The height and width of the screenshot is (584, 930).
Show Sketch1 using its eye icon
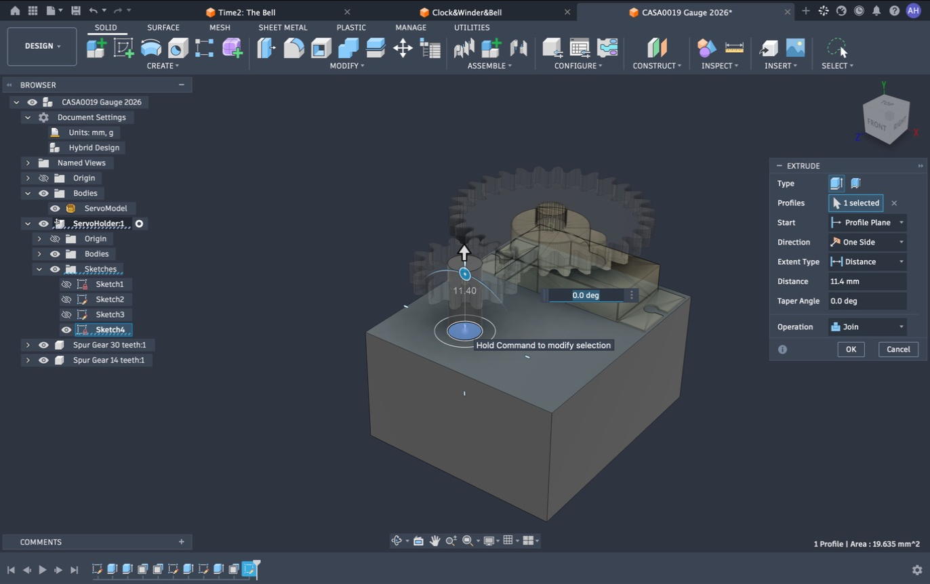[66, 285]
